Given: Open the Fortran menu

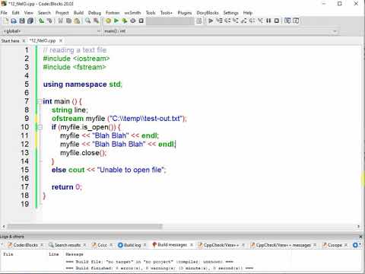Looking at the screenshot, I should (113, 13).
